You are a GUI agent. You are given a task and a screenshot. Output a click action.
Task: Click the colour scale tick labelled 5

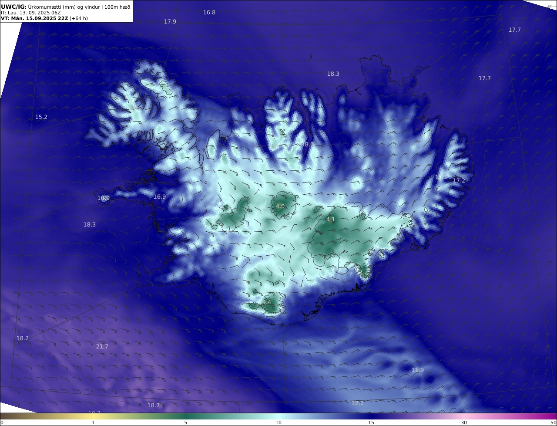click(x=186, y=423)
